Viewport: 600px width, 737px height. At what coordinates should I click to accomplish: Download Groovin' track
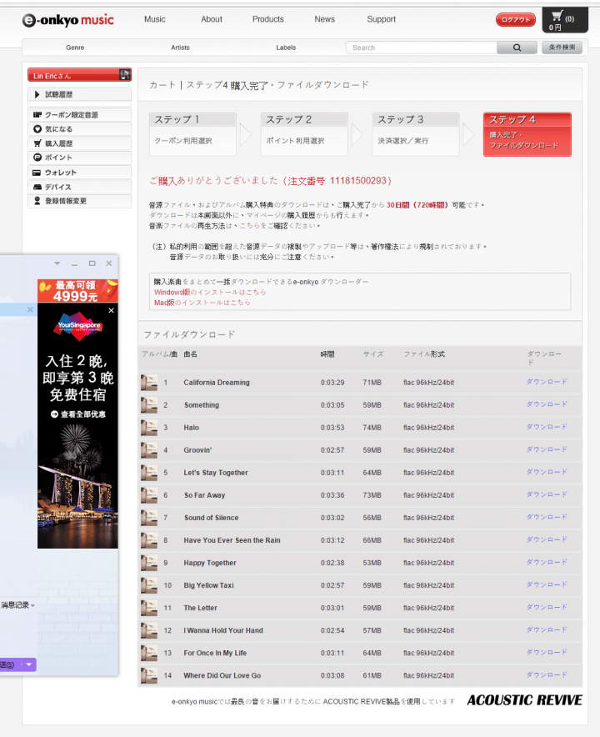pyautogui.click(x=547, y=449)
